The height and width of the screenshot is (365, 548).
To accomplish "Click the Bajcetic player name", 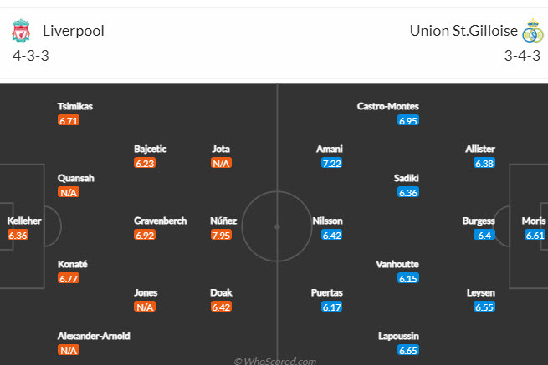I will (x=151, y=149).
